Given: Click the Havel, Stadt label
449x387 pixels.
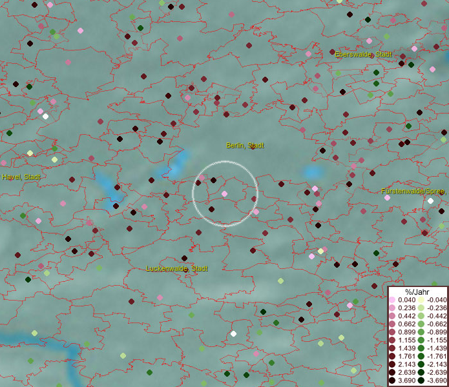Looking at the screenshot, I should (21, 177).
